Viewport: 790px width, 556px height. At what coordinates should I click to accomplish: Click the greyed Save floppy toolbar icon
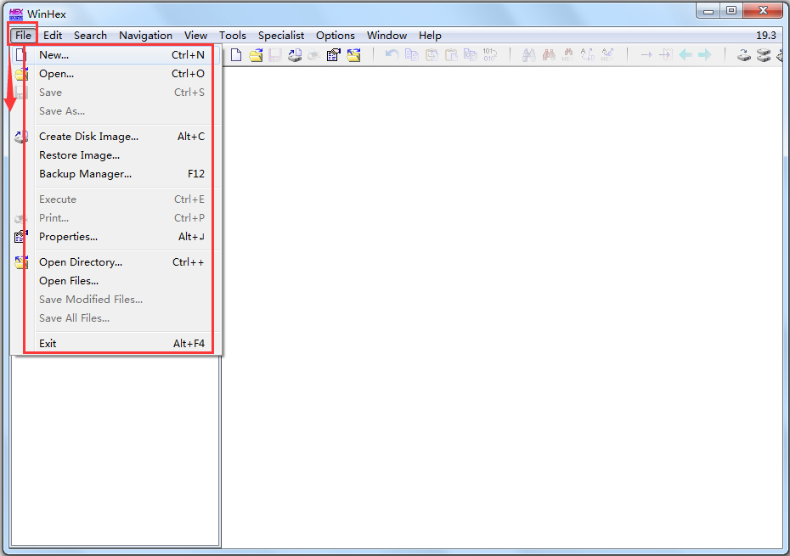pos(274,55)
